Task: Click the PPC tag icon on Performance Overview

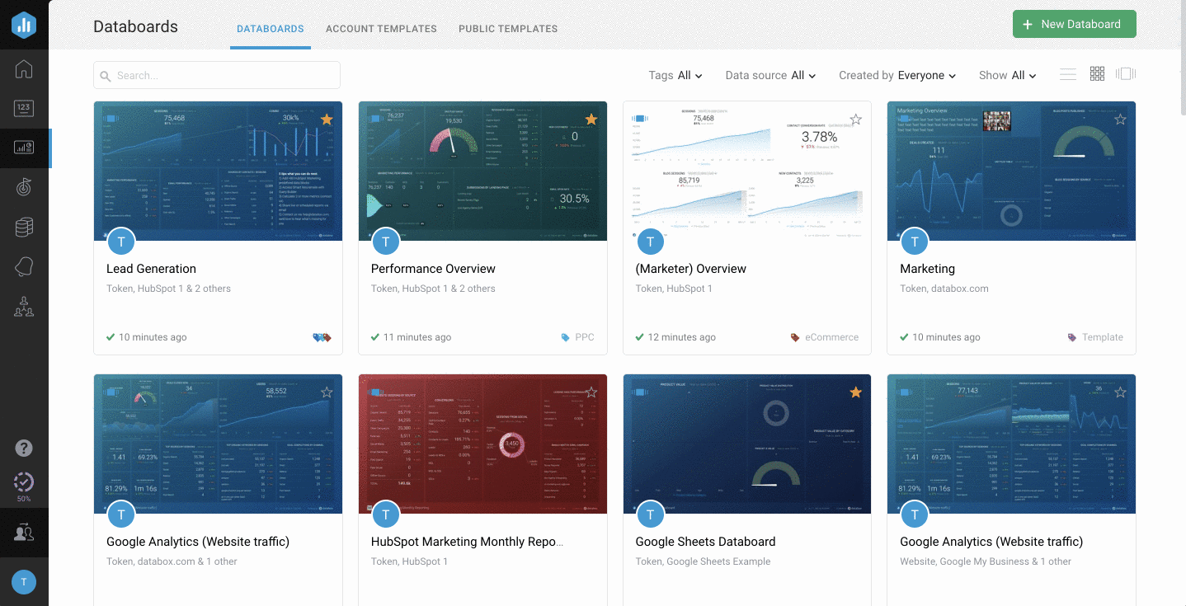Action: tap(565, 337)
